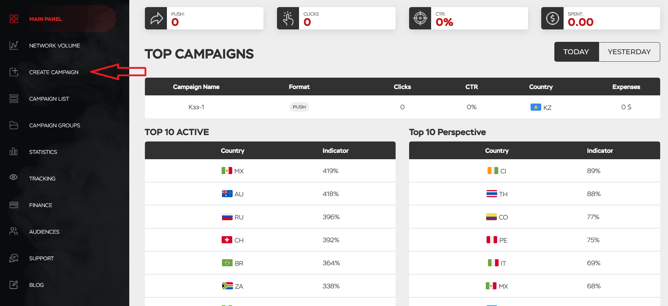The image size is (668, 306).
Task: Click the PUSH format badge
Action: pyautogui.click(x=299, y=107)
